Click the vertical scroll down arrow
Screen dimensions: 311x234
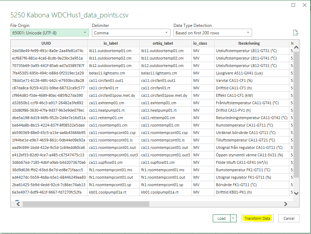(x=296, y=193)
